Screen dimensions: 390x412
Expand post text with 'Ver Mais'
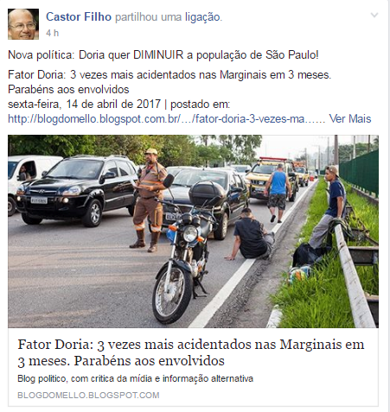[x=350, y=118]
